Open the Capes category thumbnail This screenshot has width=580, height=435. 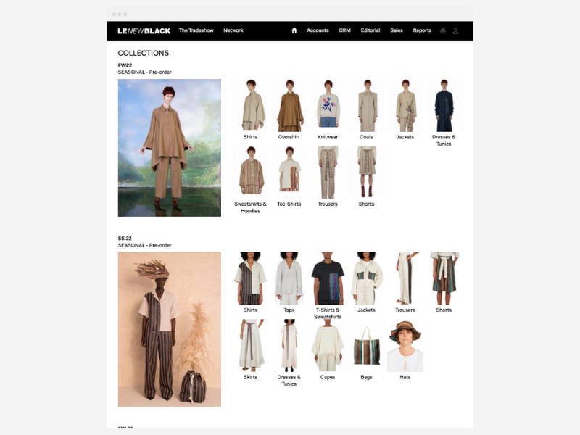pos(328,346)
